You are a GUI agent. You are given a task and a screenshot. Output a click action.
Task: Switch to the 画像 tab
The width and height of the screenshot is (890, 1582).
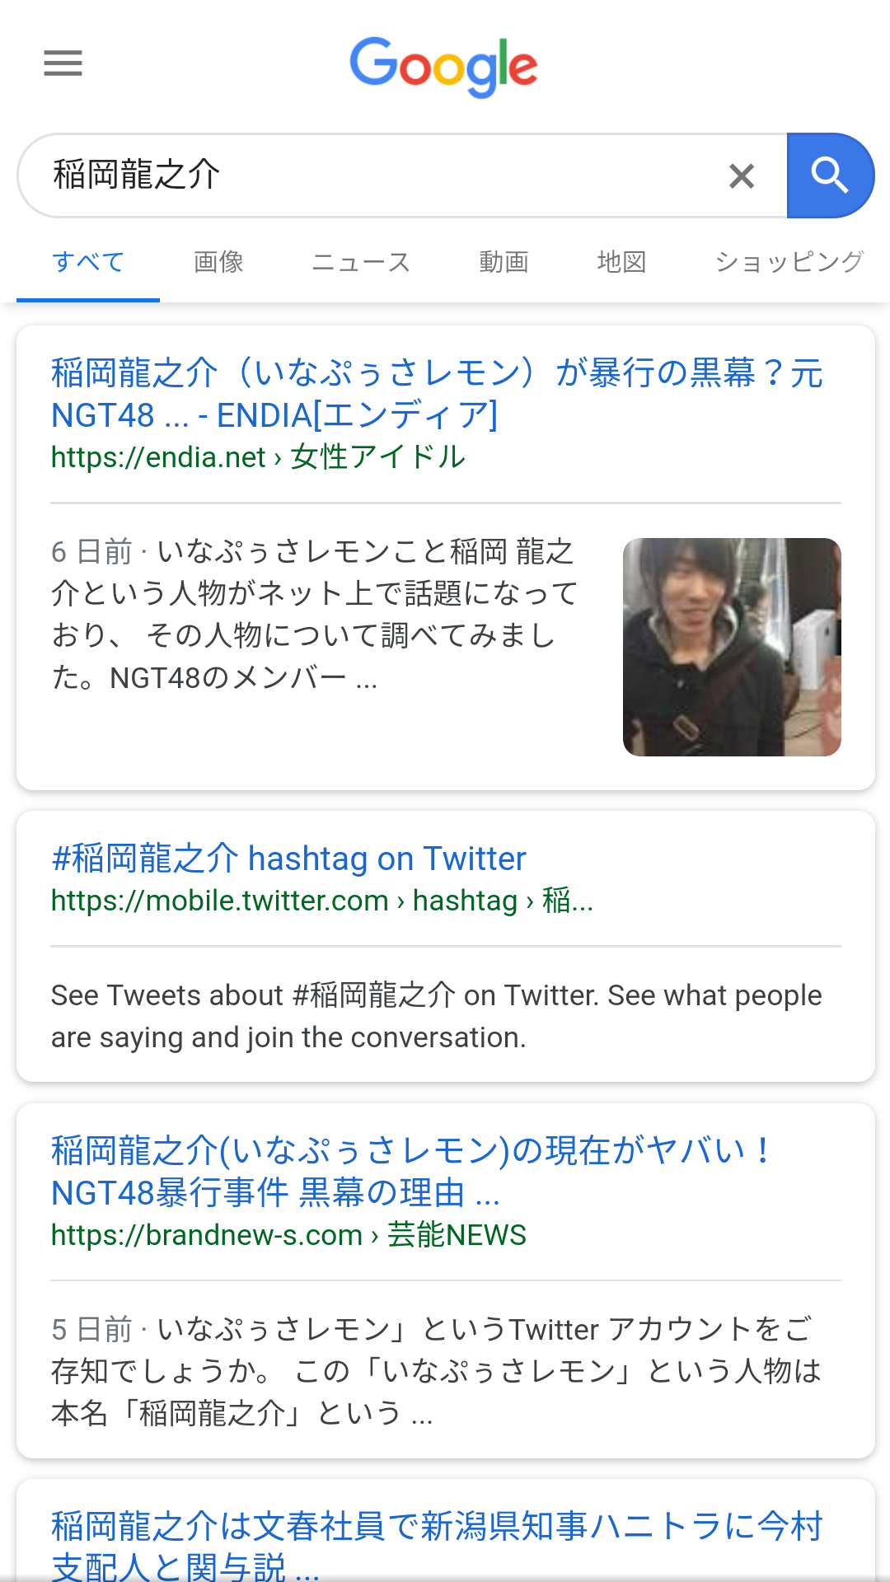218,262
